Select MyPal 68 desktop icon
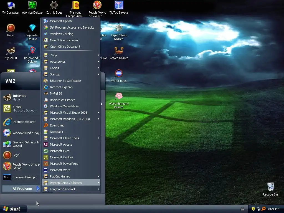This screenshot has width=284, height=213. tap(11, 53)
